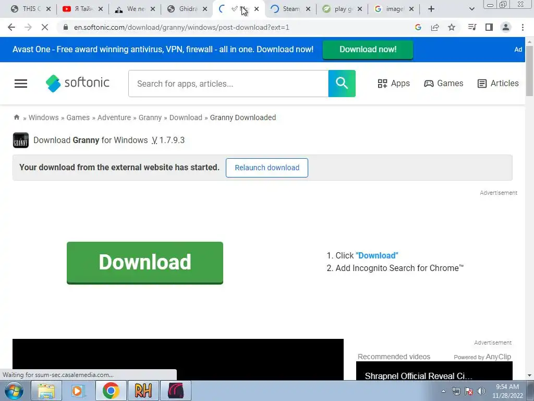Viewport: 534px width, 401px height.
Task: Open the media control icon
Action: [472, 27]
